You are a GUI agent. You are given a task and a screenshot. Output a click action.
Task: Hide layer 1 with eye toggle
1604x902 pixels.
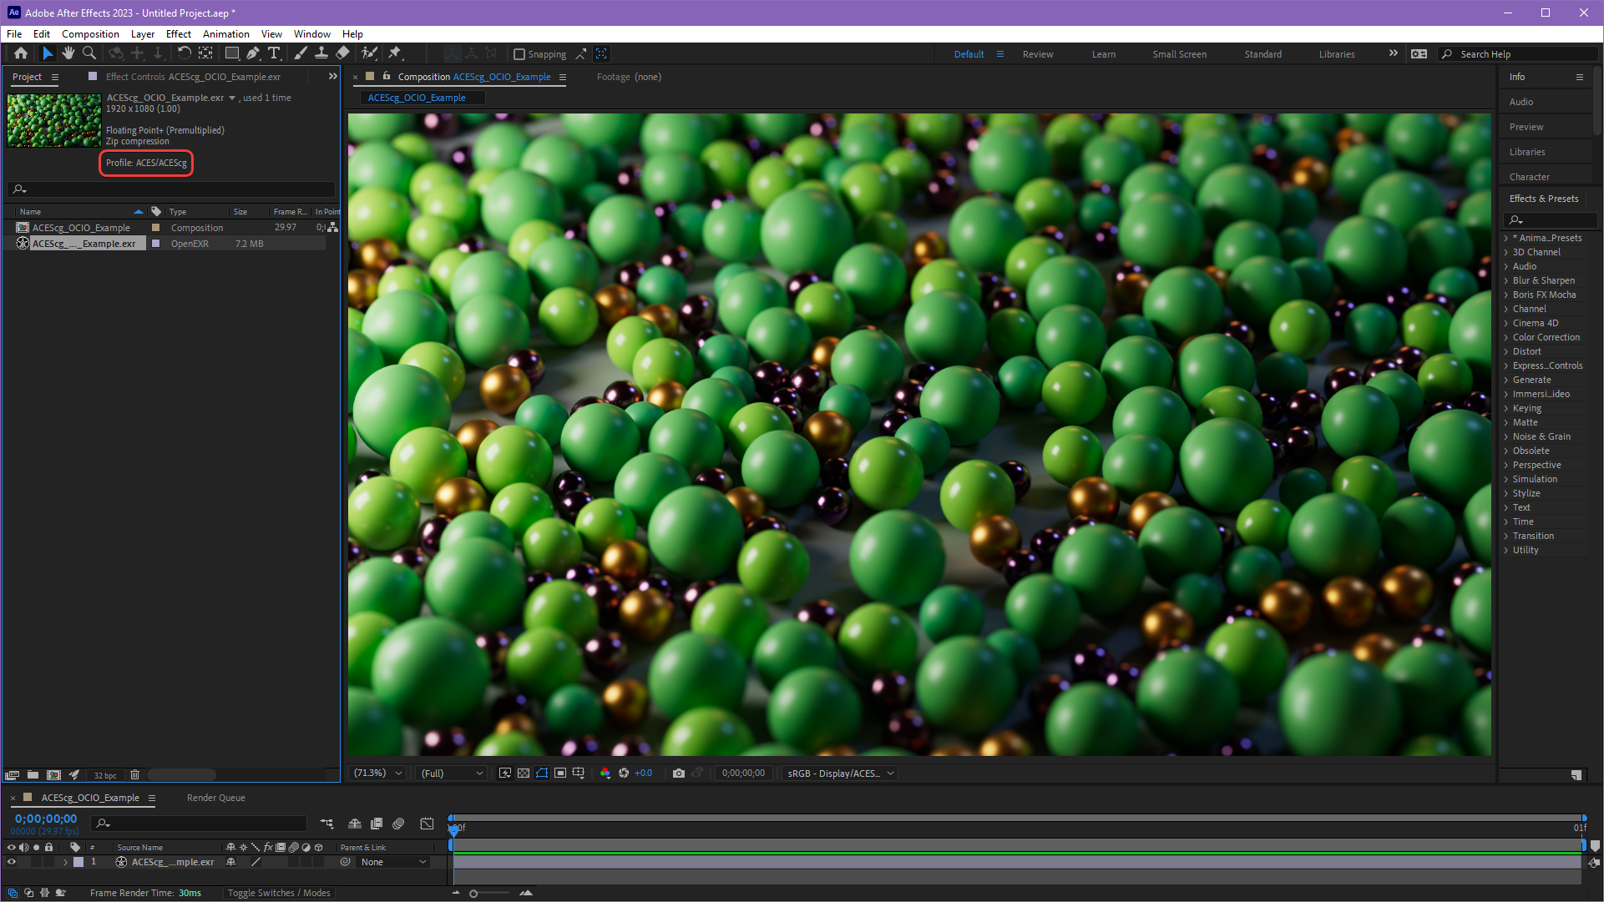click(12, 862)
